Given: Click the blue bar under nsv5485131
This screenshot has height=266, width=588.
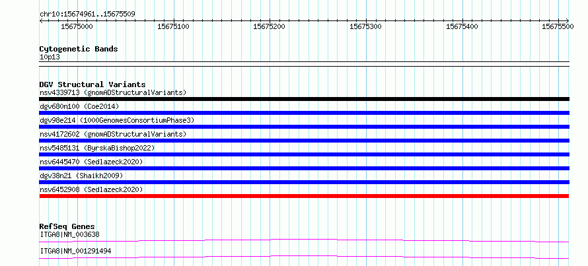Looking at the screenshot, I should (x=304, y=154).
